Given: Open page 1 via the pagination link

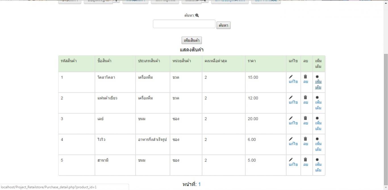Looking at the screenshot, I should (199, 184).
